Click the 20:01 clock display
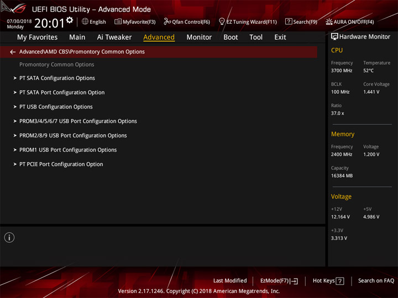This screenshot has width=398, height=298. tap(50, 23)
